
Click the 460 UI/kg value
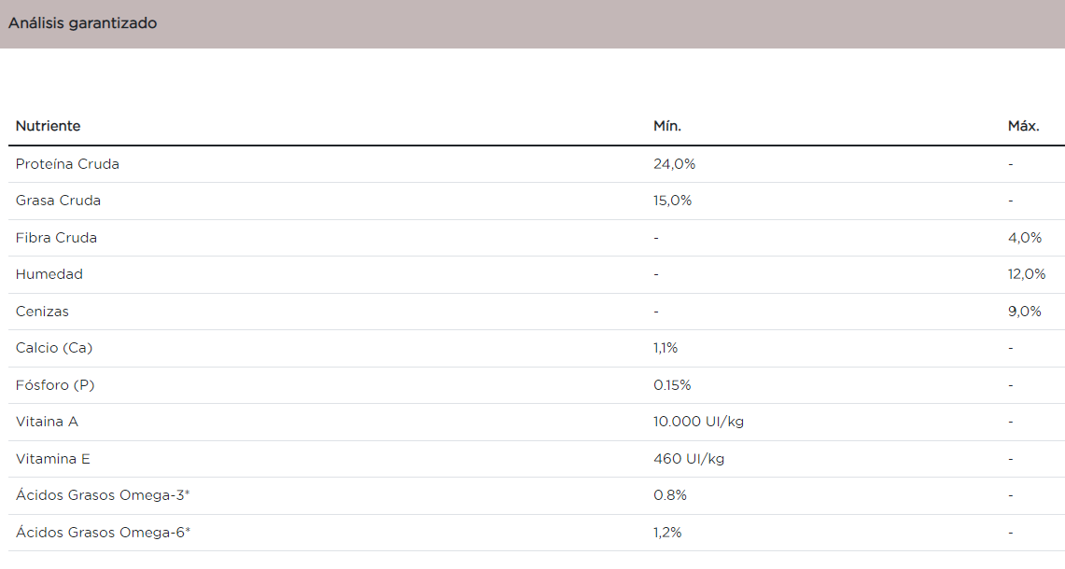689,459
